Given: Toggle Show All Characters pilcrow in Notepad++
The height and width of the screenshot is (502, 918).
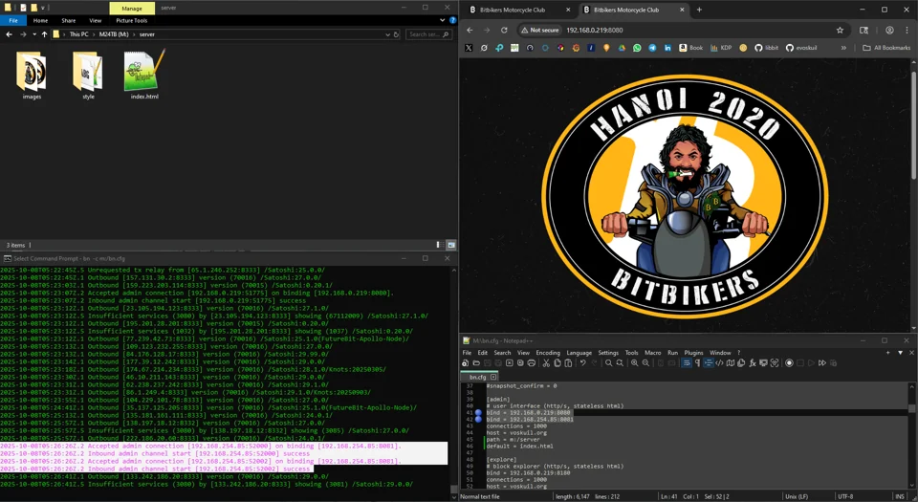Looking at the screenshot, I should 697,363.
